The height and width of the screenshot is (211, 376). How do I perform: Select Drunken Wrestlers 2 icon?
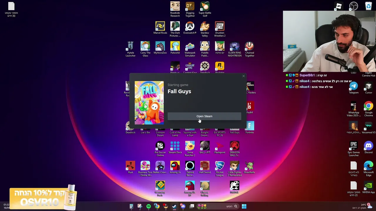click(x=220, y=29)
